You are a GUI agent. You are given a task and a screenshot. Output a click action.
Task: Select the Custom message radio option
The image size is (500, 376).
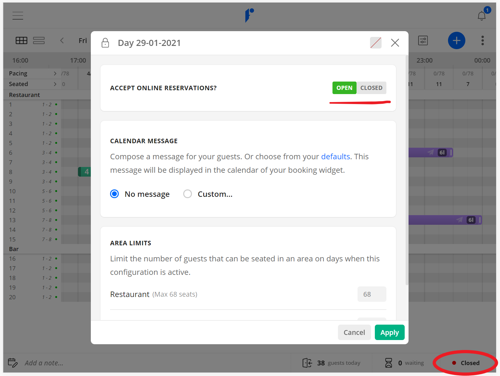tap(187, 194)
